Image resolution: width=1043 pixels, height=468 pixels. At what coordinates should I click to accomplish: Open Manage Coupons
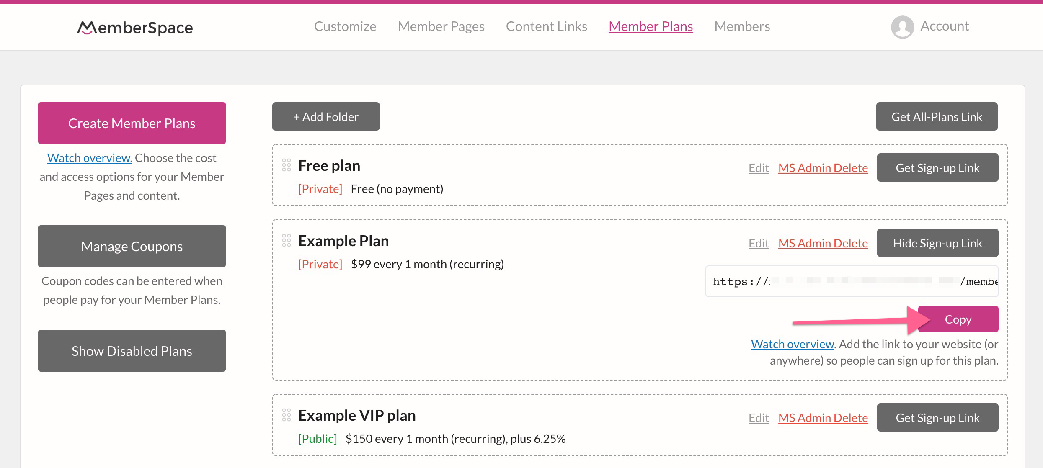click(x=132, y=246)
